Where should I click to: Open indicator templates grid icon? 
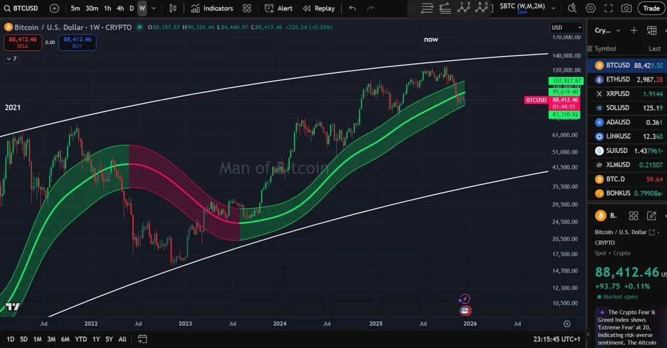click(x=247, y=8)
